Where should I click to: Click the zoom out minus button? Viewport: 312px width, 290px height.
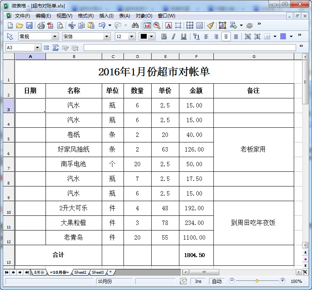(232, 281)
